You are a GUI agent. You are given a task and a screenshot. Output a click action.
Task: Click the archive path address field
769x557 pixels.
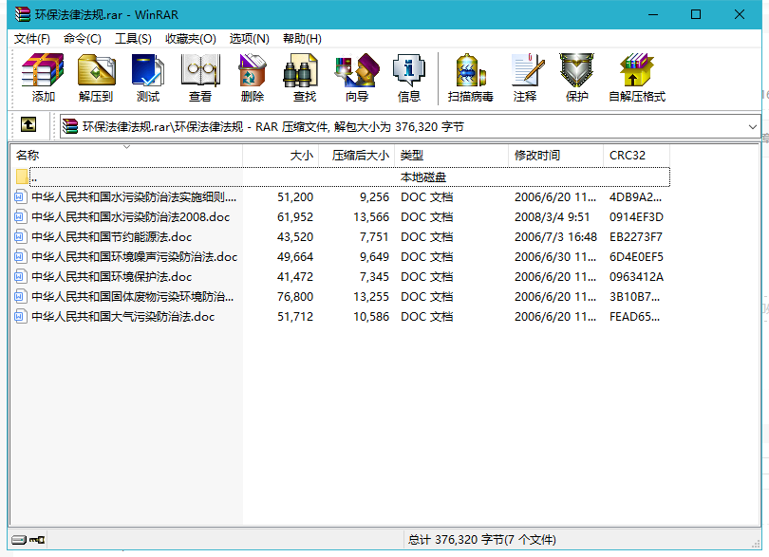pyautogui.click(x=409, y=127)
